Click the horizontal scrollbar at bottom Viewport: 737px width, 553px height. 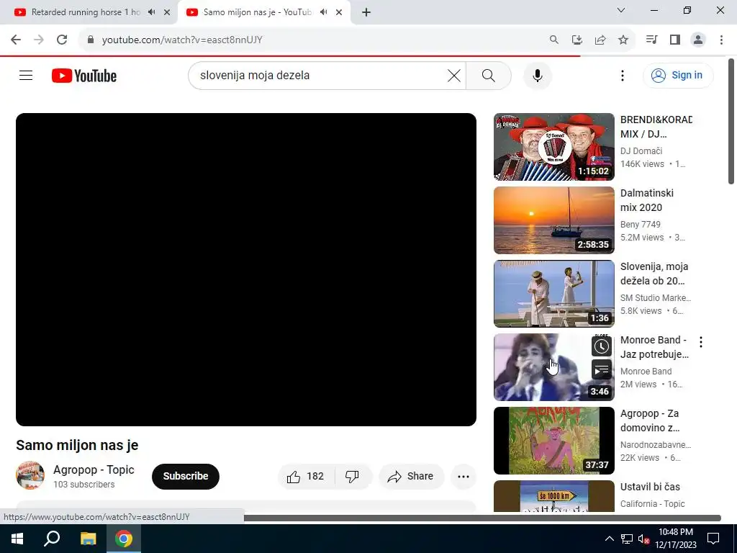click(x=481, y=518)
